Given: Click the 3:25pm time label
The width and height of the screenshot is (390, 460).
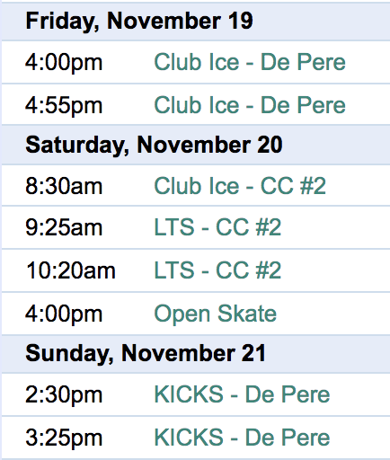Looking at the screenshot, I should [x=64, y=438].
